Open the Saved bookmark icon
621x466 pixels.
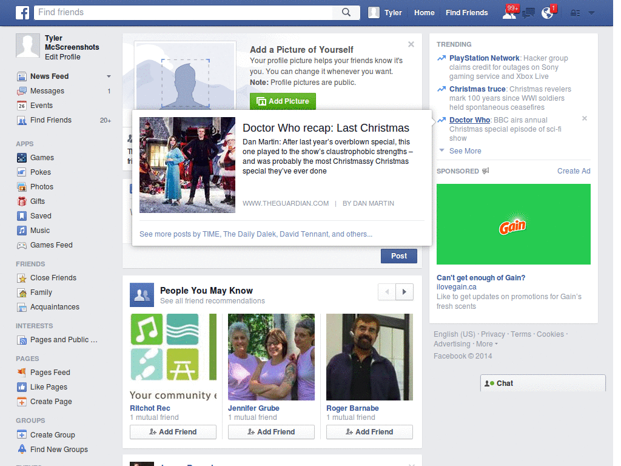pyautogui.click(x=22, y=216)
